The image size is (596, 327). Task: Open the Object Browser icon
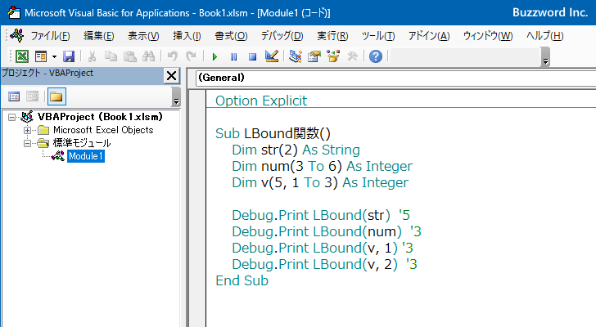click(x=333, y=56)
